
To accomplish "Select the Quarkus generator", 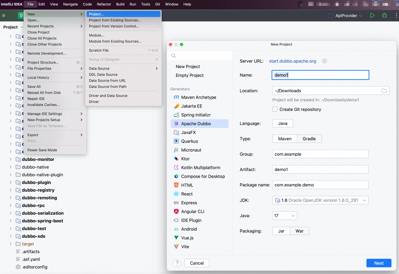I will coord(189,141).
